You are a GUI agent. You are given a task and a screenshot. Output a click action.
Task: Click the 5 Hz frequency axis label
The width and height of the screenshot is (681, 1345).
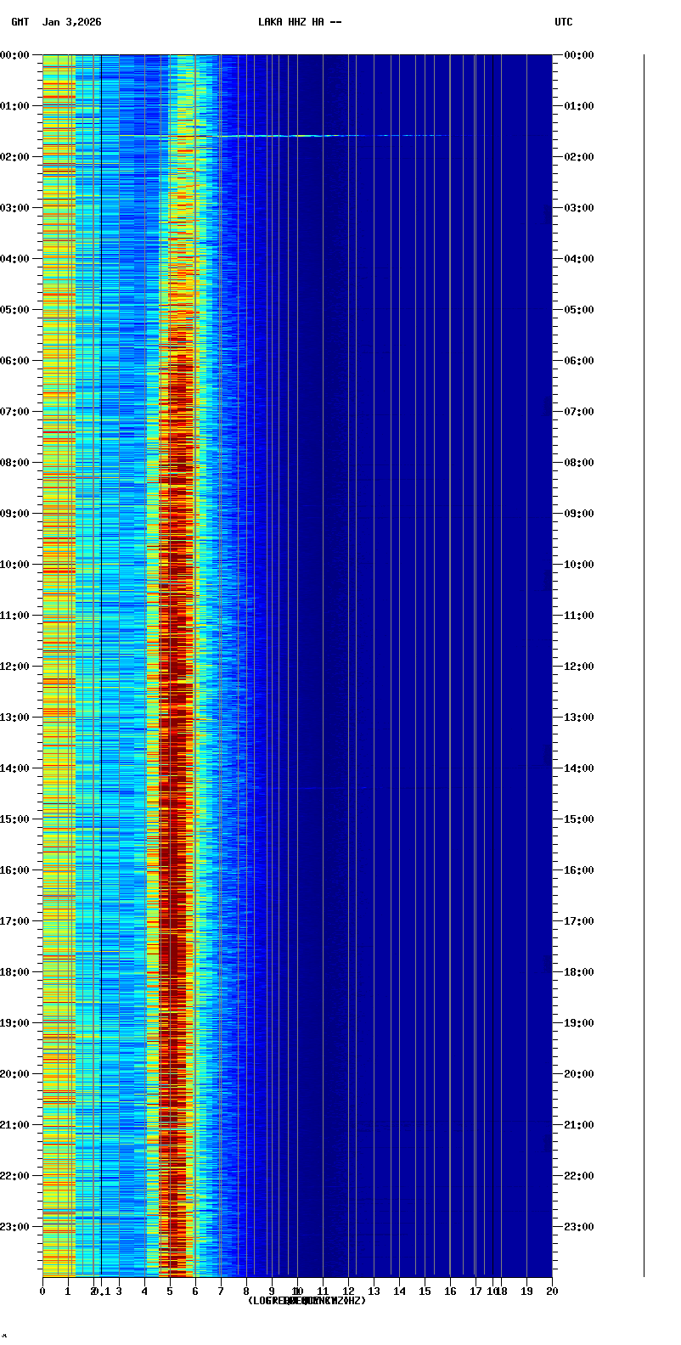coord(170,1292)
